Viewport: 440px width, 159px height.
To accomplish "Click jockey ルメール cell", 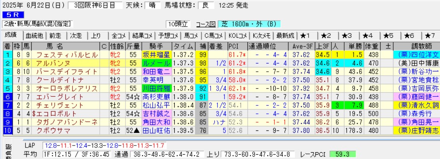I will (x=156, y=63).
